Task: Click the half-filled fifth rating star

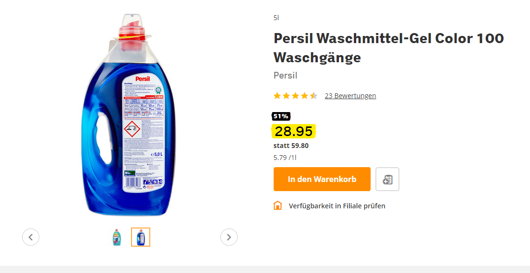Action: click(313, 96)
